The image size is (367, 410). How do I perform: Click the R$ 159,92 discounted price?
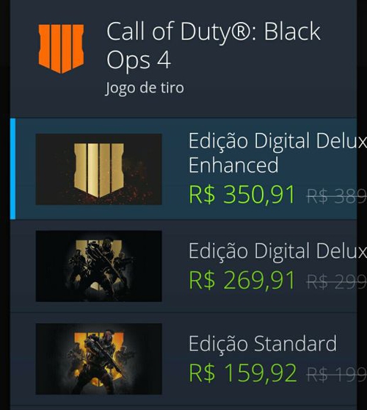click(x=243, y=373)
